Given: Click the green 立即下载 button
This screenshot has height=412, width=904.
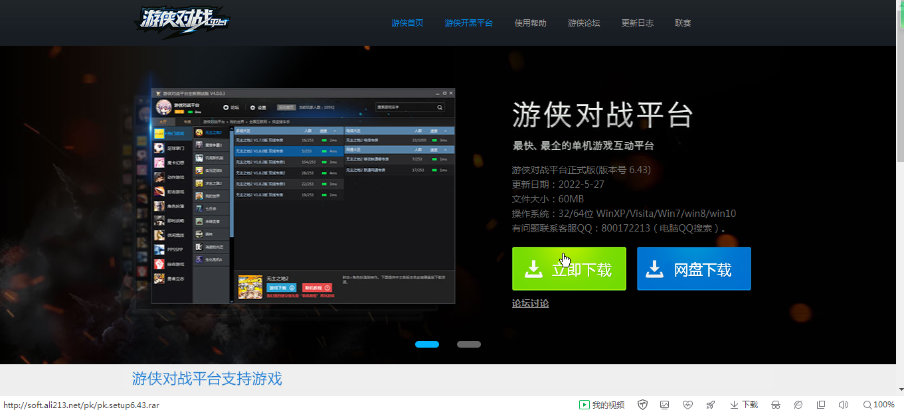Looking at the screenshot, I should [x=569, y=269].
